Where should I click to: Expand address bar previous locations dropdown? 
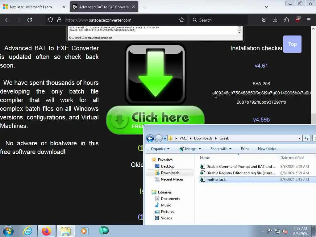(299, 139)
